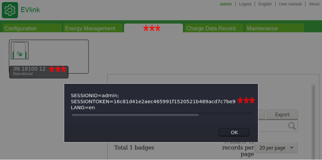The image size is (322, 160).
Task: Click the SESSIONTOKEN line in the alert
Action: (x=153, y=101)
